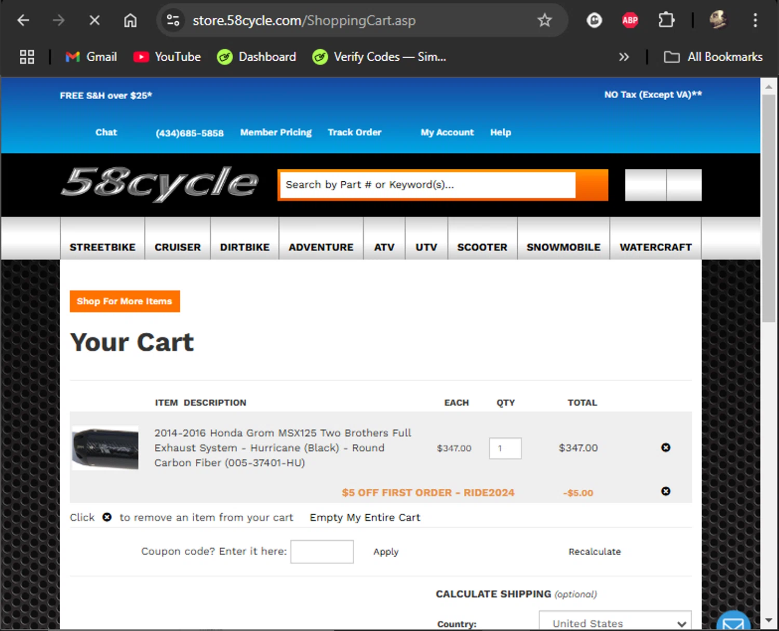Open the browser extensions puzzle menu
This screenshot has height=631, width=779.
coord(666,20)
